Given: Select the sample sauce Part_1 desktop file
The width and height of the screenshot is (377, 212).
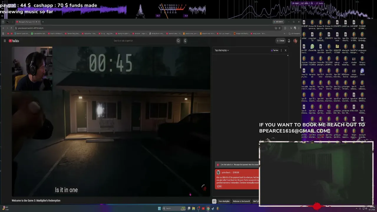Looking at the screenshot, I should point(362,49).
